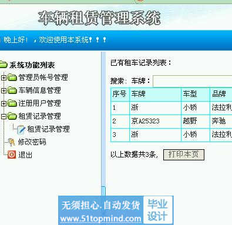Click the keys icon next to 修改密码

point(12,142)
